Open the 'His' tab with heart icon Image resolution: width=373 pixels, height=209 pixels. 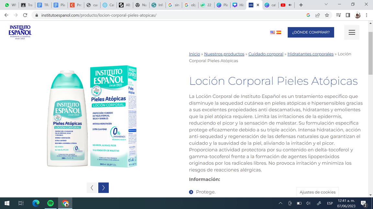click(239, 5)
